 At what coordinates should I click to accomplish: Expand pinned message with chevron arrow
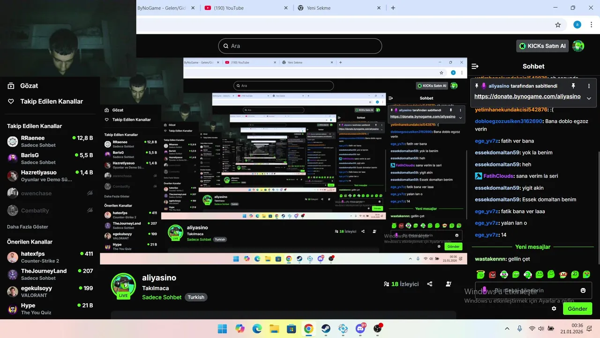[x=589, y=98]
